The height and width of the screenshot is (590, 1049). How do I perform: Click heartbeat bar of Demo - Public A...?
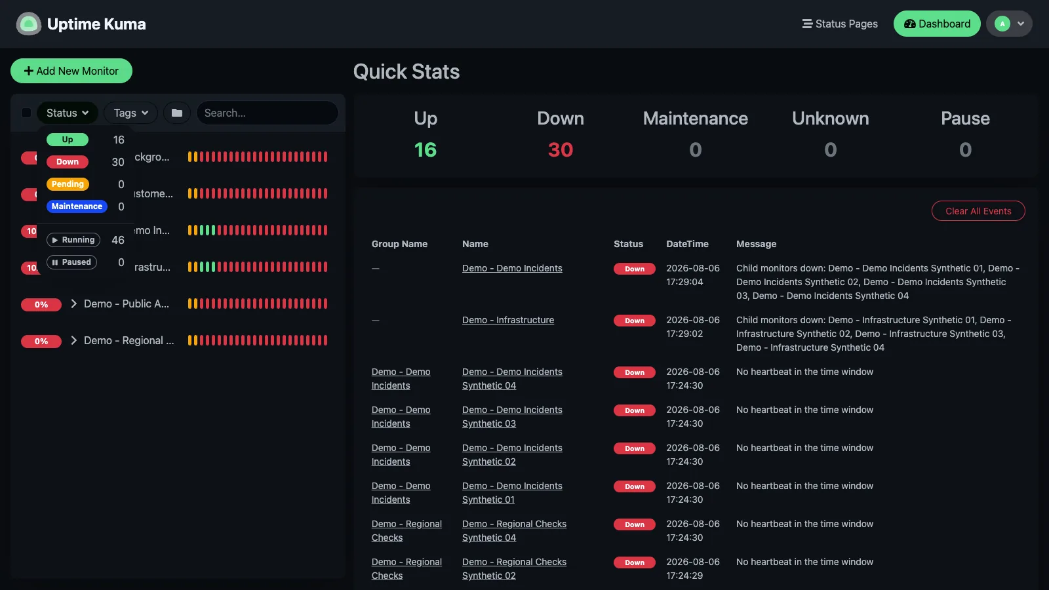click(258, 304)
